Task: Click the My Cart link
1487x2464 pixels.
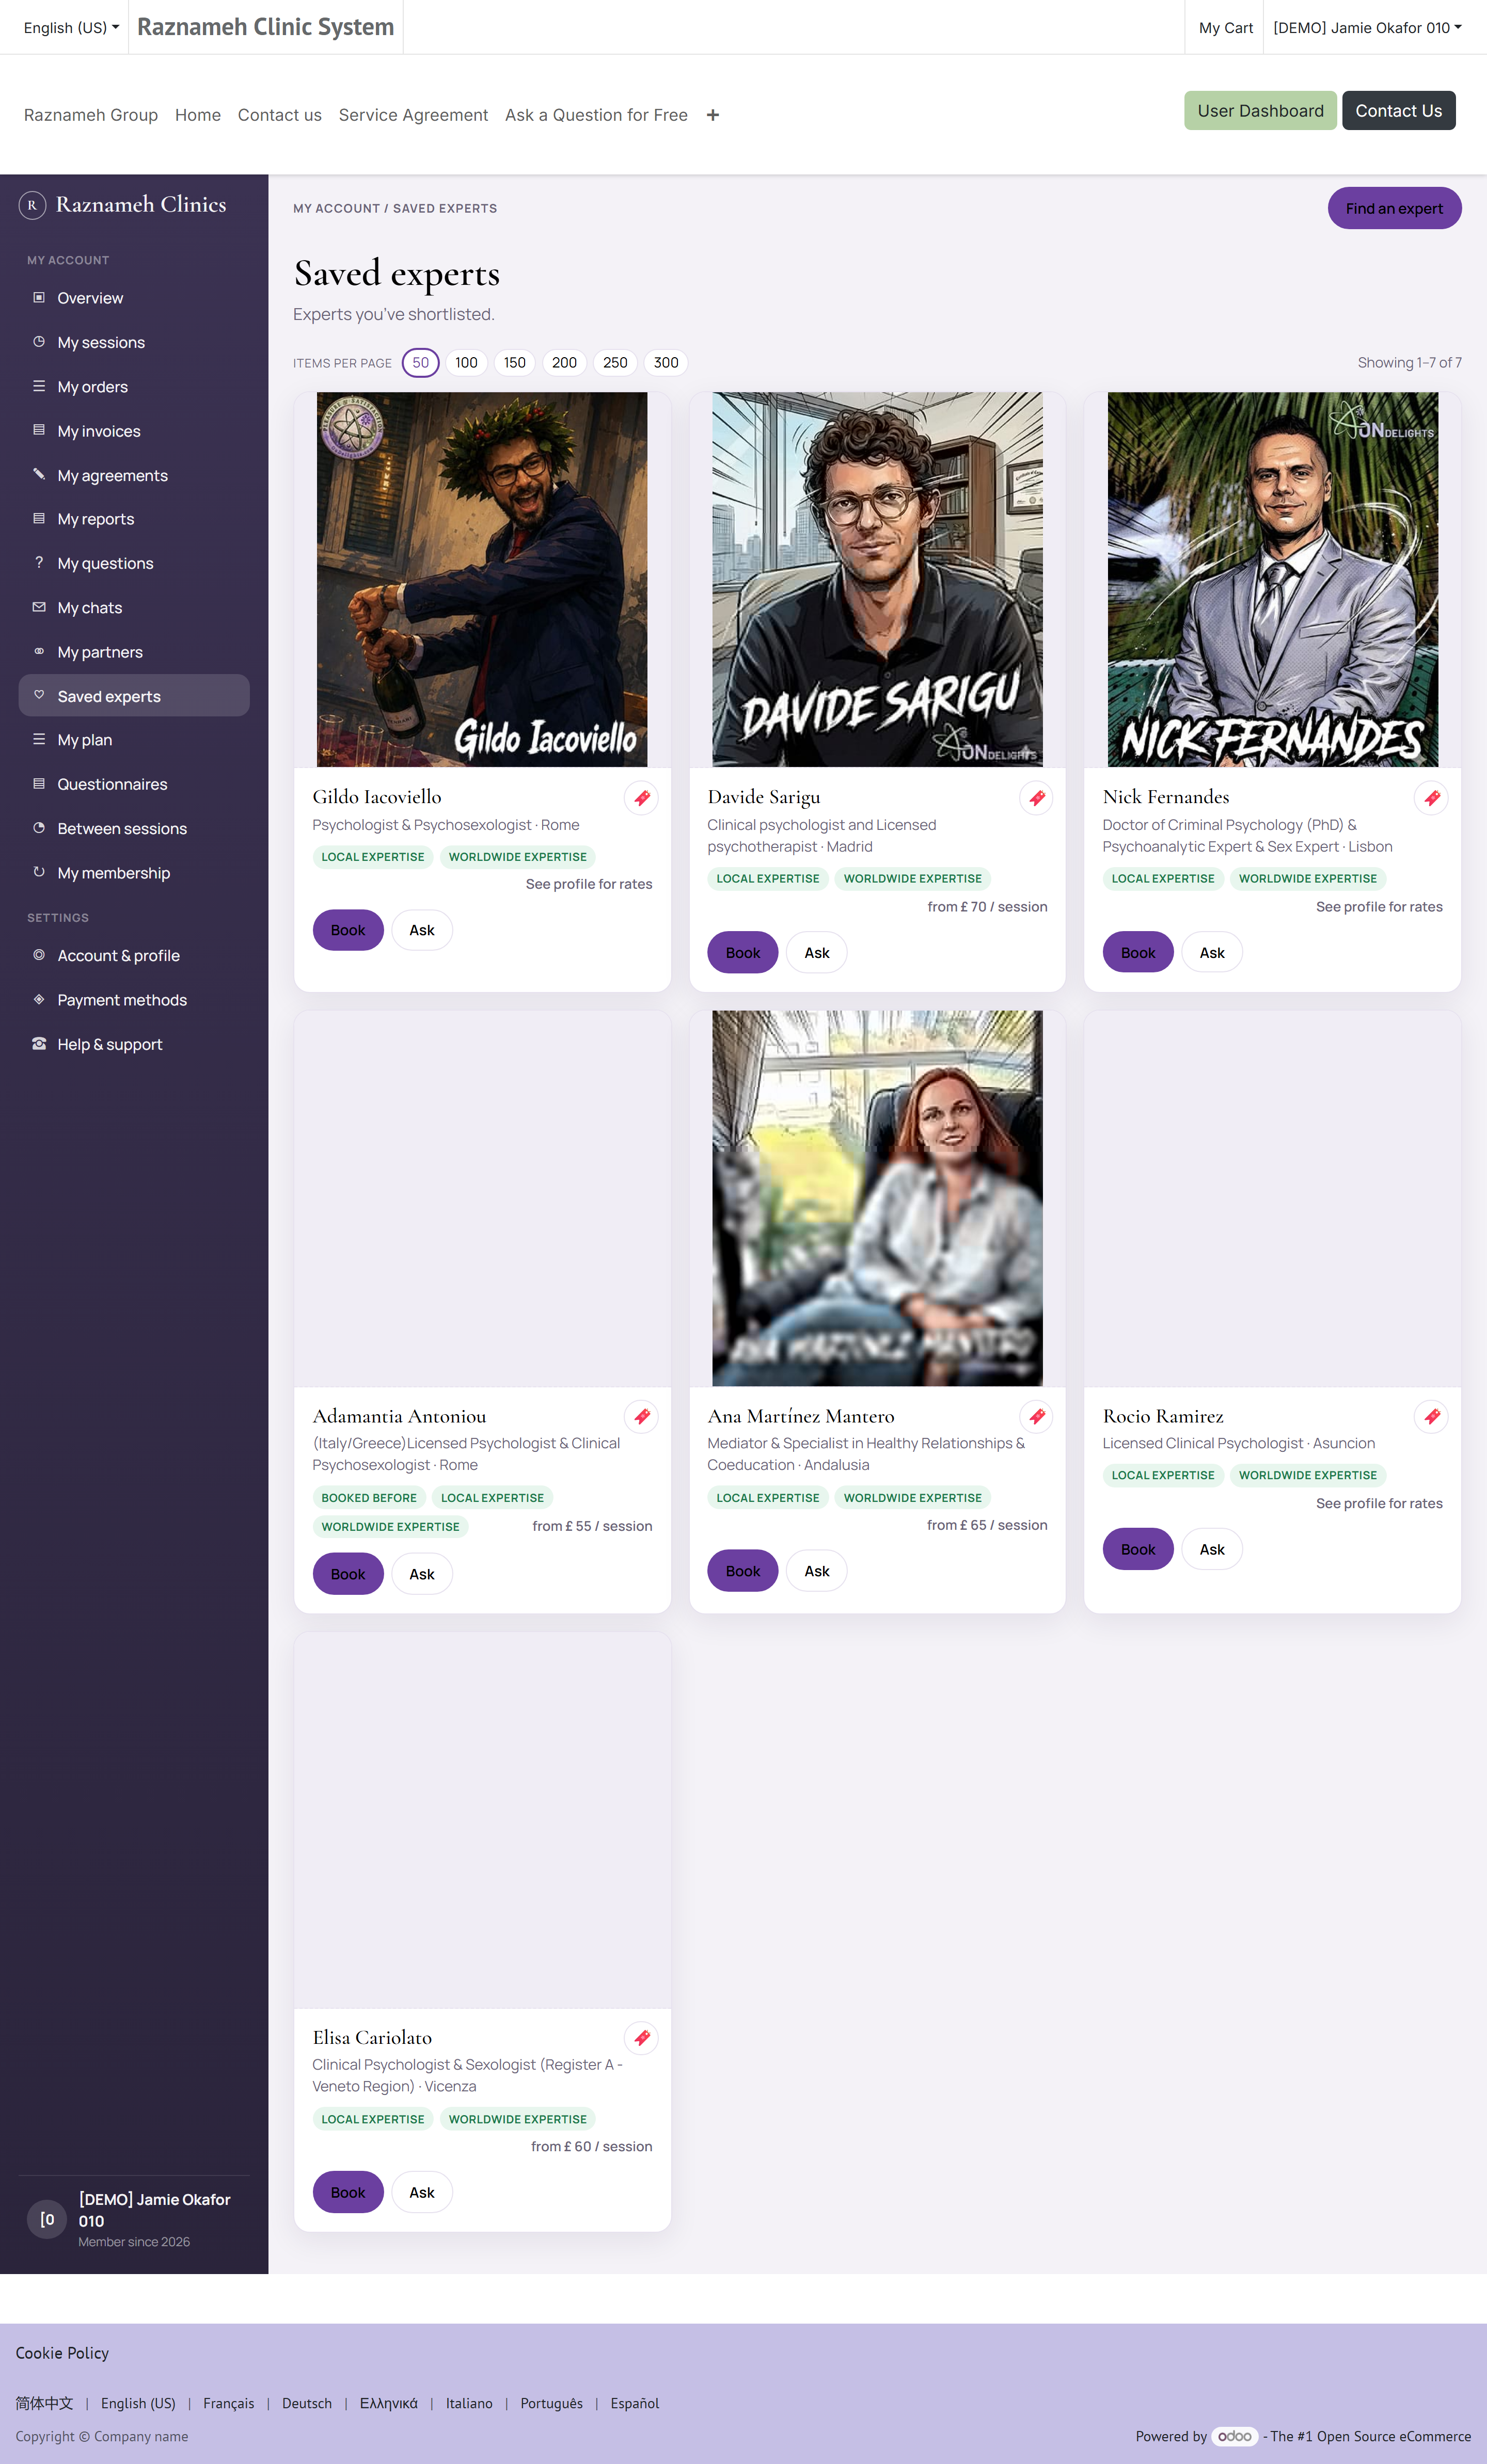Action: point(1226,28)
